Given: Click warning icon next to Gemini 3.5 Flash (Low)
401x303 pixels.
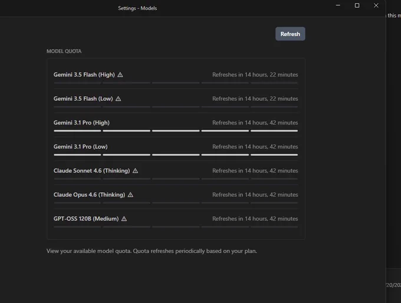Looking at the screenshot, I should tap(118, 98).
